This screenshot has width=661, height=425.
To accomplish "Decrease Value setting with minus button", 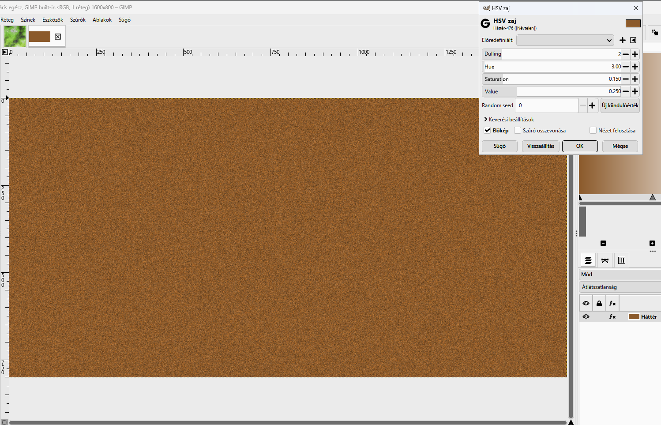I will [x=626, y=91].
